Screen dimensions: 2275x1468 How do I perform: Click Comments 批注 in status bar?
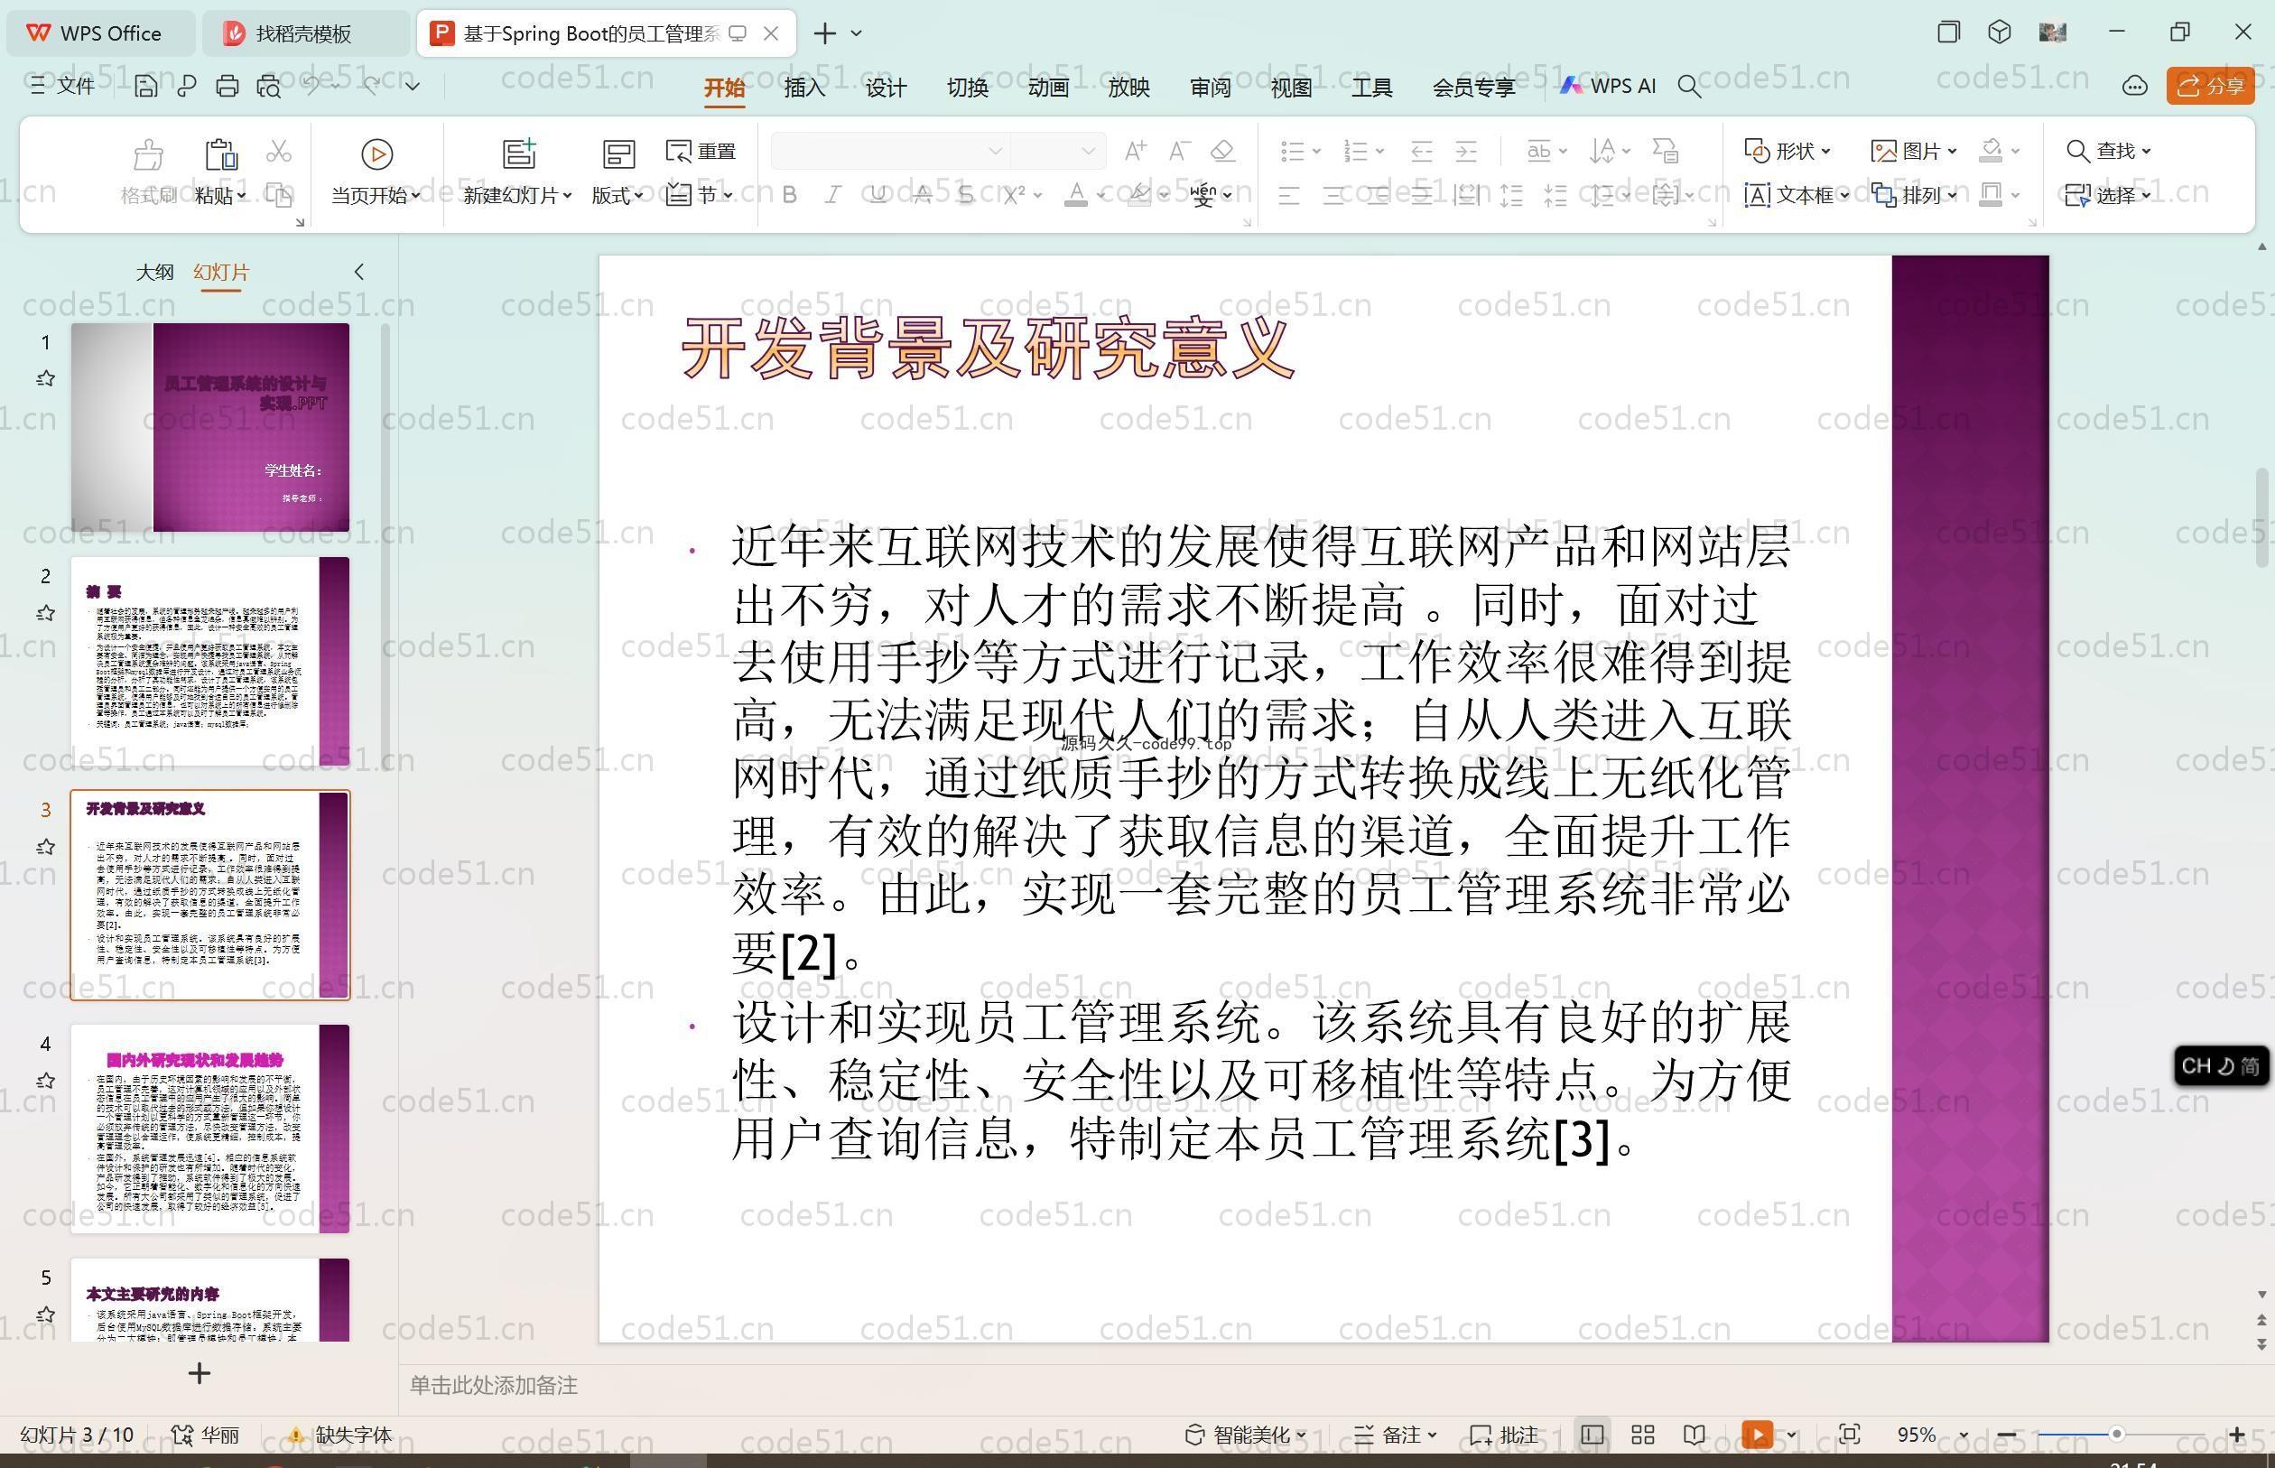pos(1504,1435)
